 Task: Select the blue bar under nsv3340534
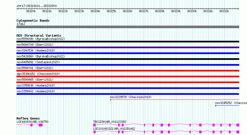coord(128,53)
